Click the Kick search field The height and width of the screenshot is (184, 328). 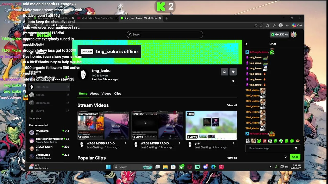click(165, 34)
